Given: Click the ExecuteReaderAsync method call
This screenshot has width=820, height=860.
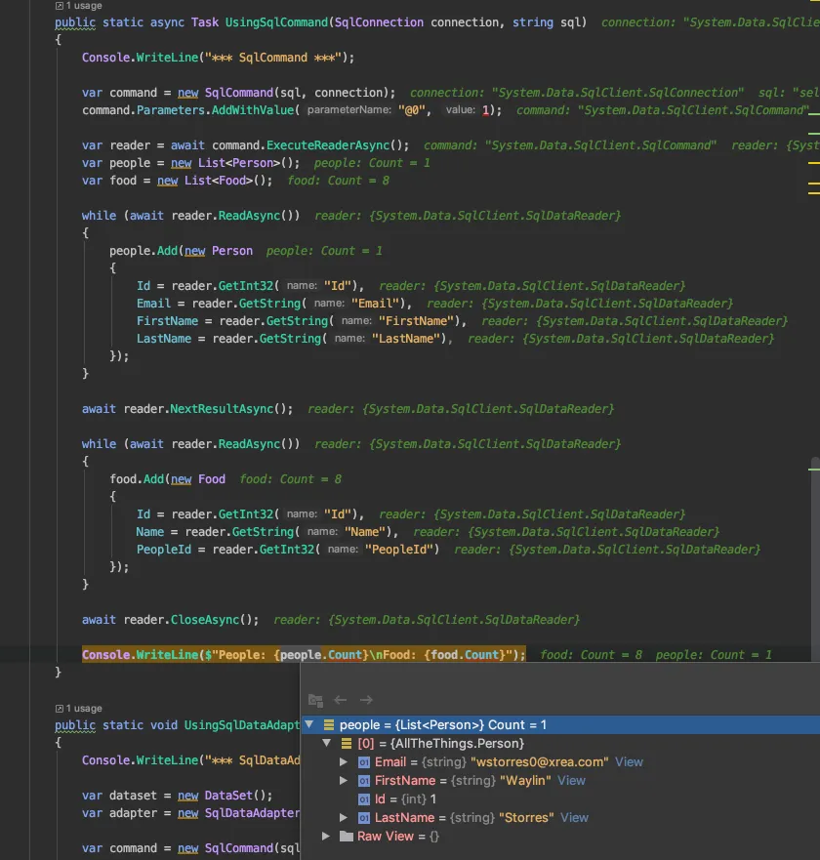Looking at the screenshot, I should click(x=327, y=145).
